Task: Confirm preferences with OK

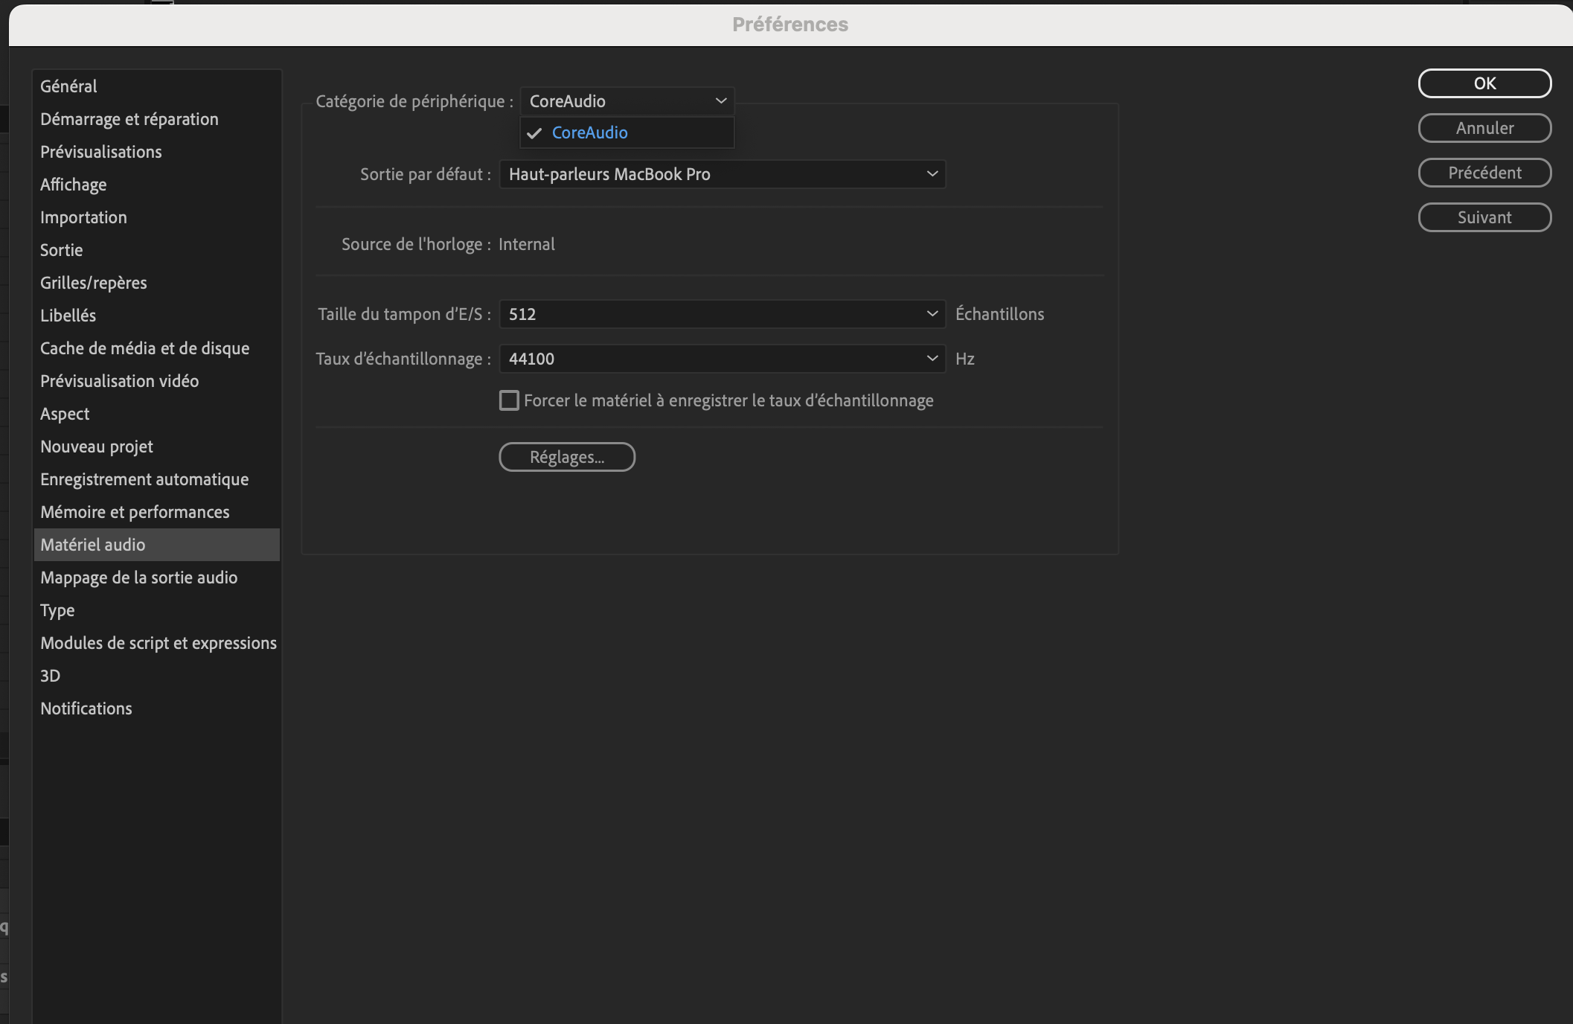Action: [x=1484, y=83]
